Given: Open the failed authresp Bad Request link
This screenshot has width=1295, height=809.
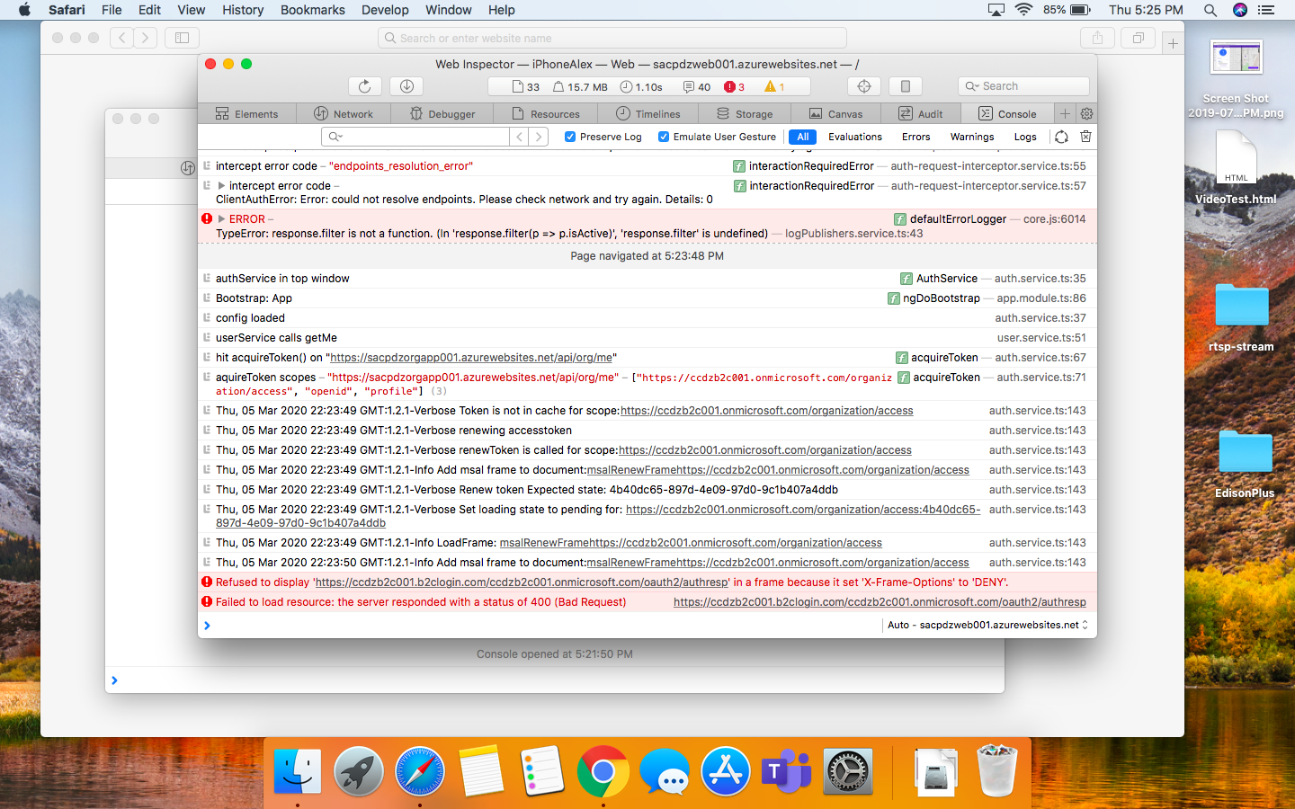Looking at the screenshot, I should [x=879, y=601].
